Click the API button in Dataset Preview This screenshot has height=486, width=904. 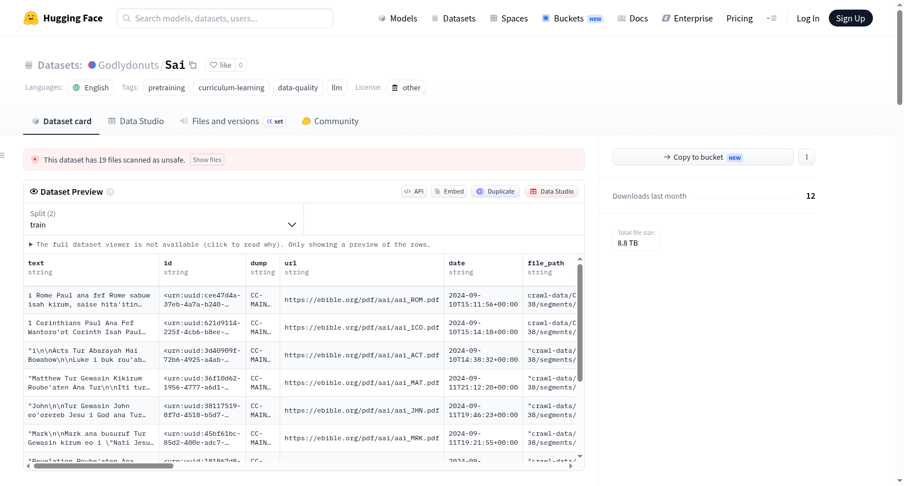coord(414,191)
